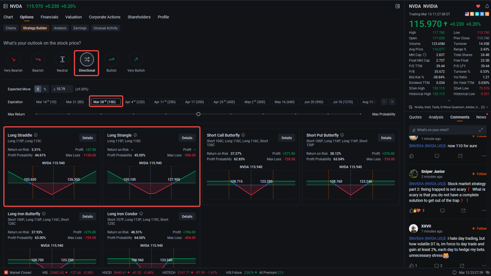Viewport: 491px width, 276px height.
Task: Like the 'now 110 for sure' comment
Action: click(412, 156)
